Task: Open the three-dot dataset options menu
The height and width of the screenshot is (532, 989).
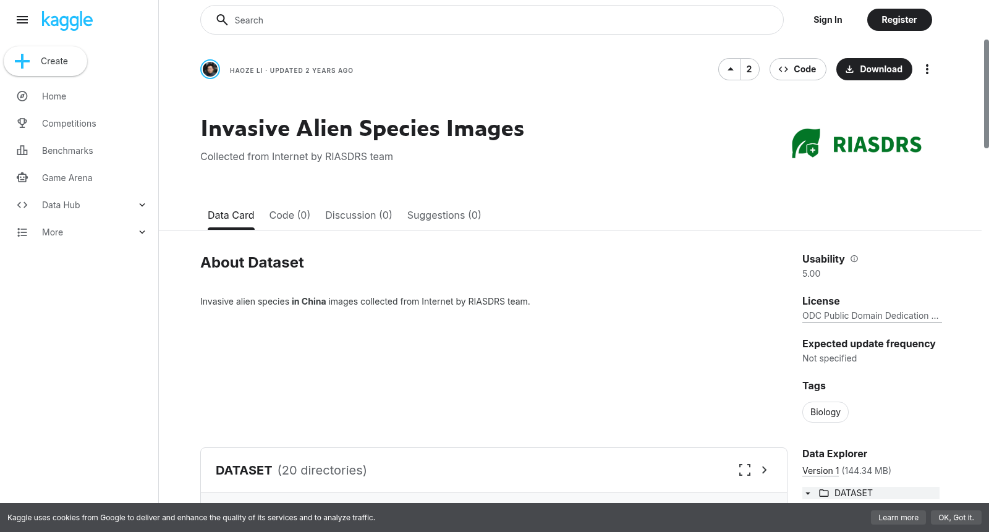Action: coord(927,69)
